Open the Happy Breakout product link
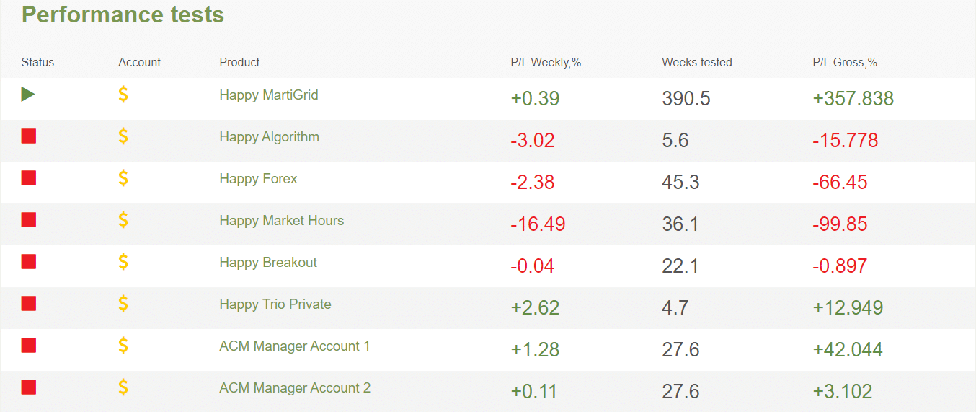Viewport: 976px width, 412px height. tap(268, 262)
